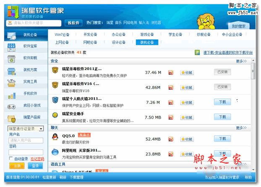Share 瑞星个人防火墙2011 via Weibo icon
This screenshot has width=261, height=187.
tap(171, 103)
